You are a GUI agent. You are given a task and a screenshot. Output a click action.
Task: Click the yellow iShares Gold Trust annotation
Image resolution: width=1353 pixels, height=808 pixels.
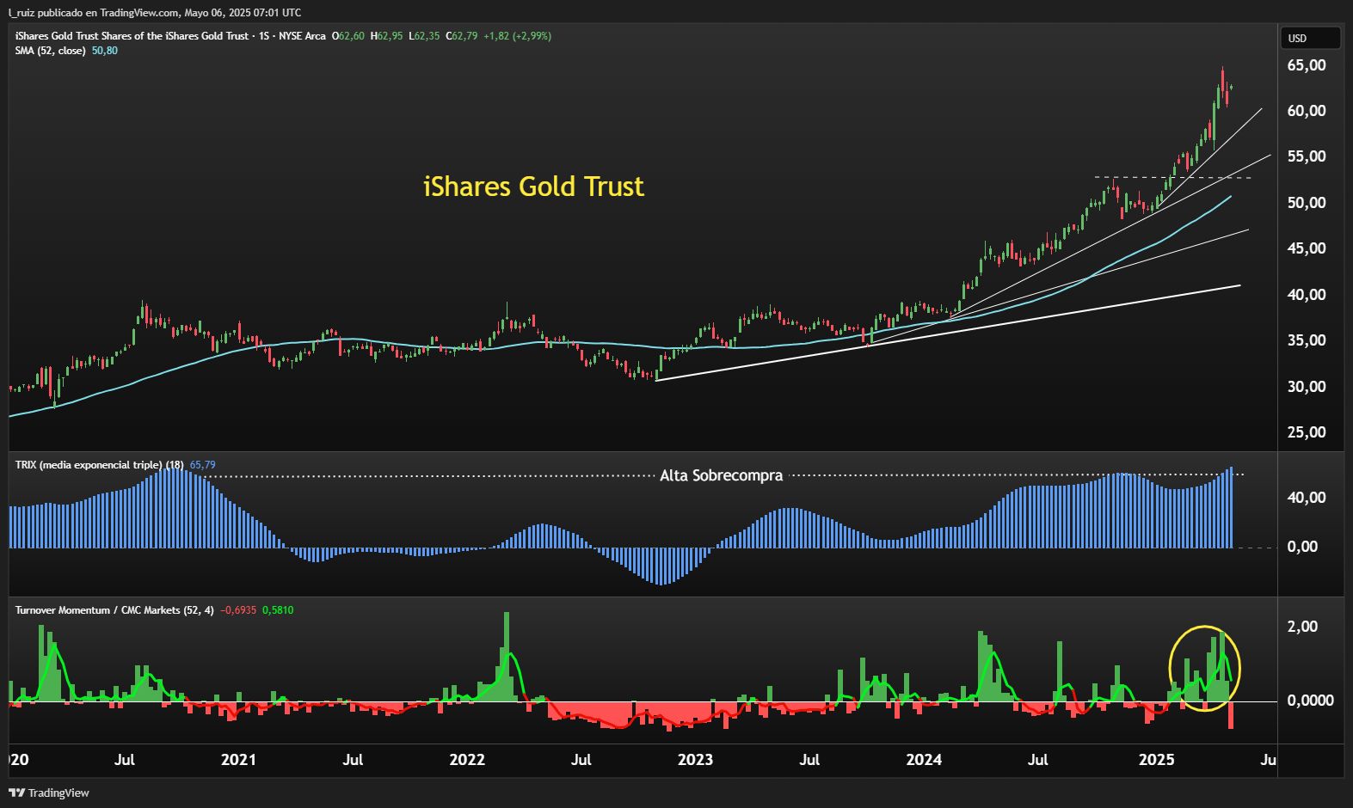coord(533,187)
